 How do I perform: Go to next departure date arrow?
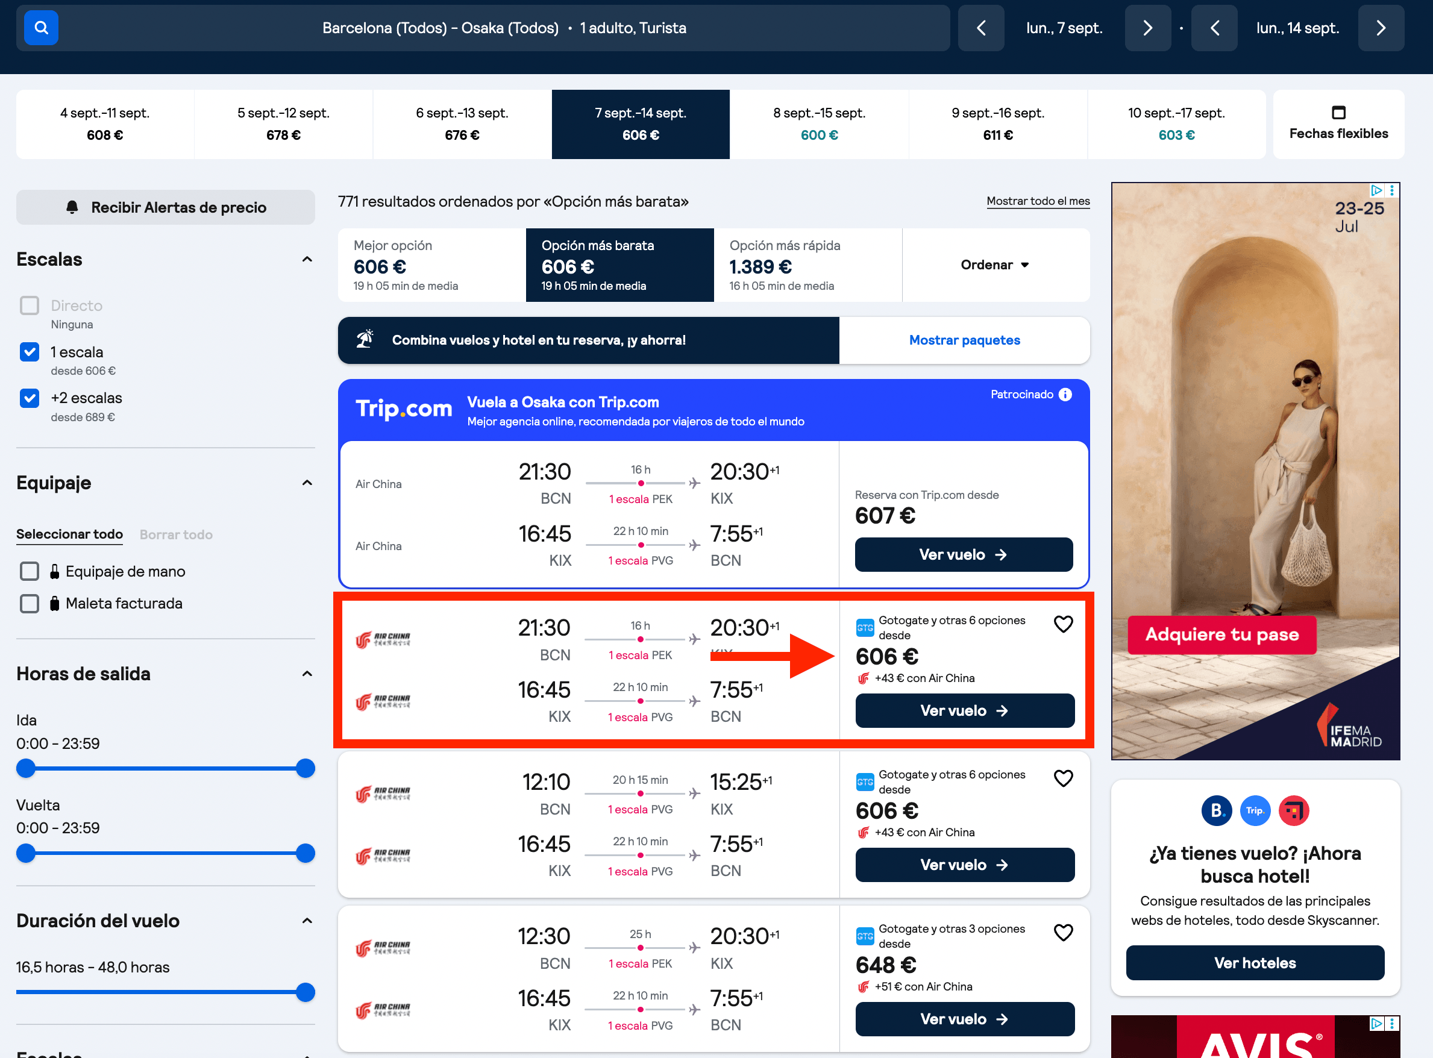1147,28
